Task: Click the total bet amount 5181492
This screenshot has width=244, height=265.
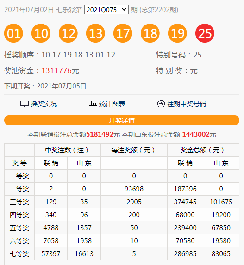Action: pyautogui.click(x=100, y=134)
